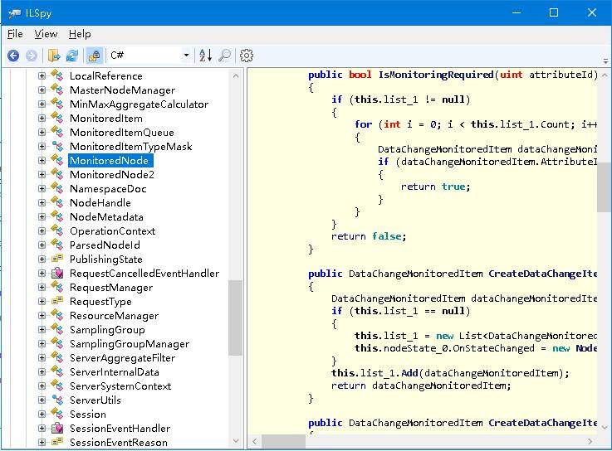Viewport: 612px width, 451px height.
Task: Click the SessionEventReason enum icon
Action: [x=57, y=442]
